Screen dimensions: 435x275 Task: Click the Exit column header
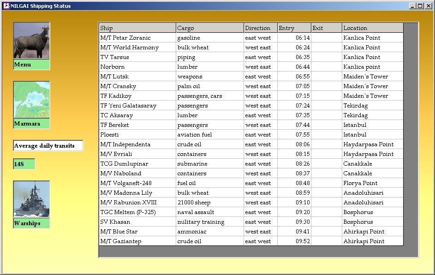(x=327, y=28)
